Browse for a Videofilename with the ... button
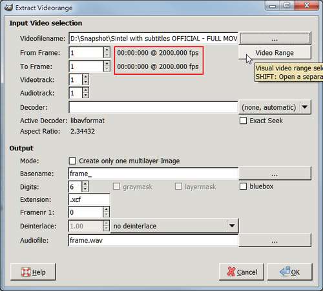Viewport: 323px width, 291px height. tap(275, 39)
